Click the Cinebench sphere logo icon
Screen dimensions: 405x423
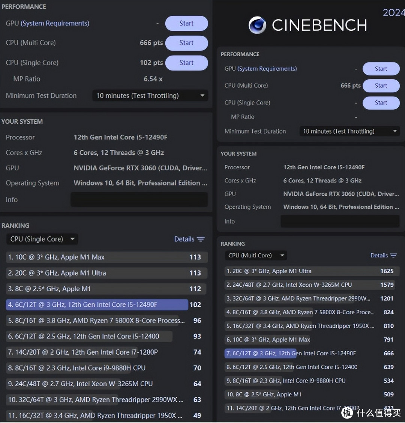tap(257, 25)
